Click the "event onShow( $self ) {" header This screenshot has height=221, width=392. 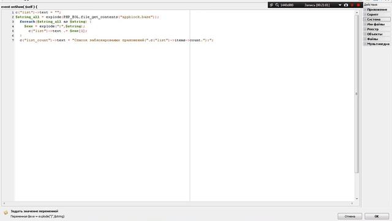tap(19, 7)
